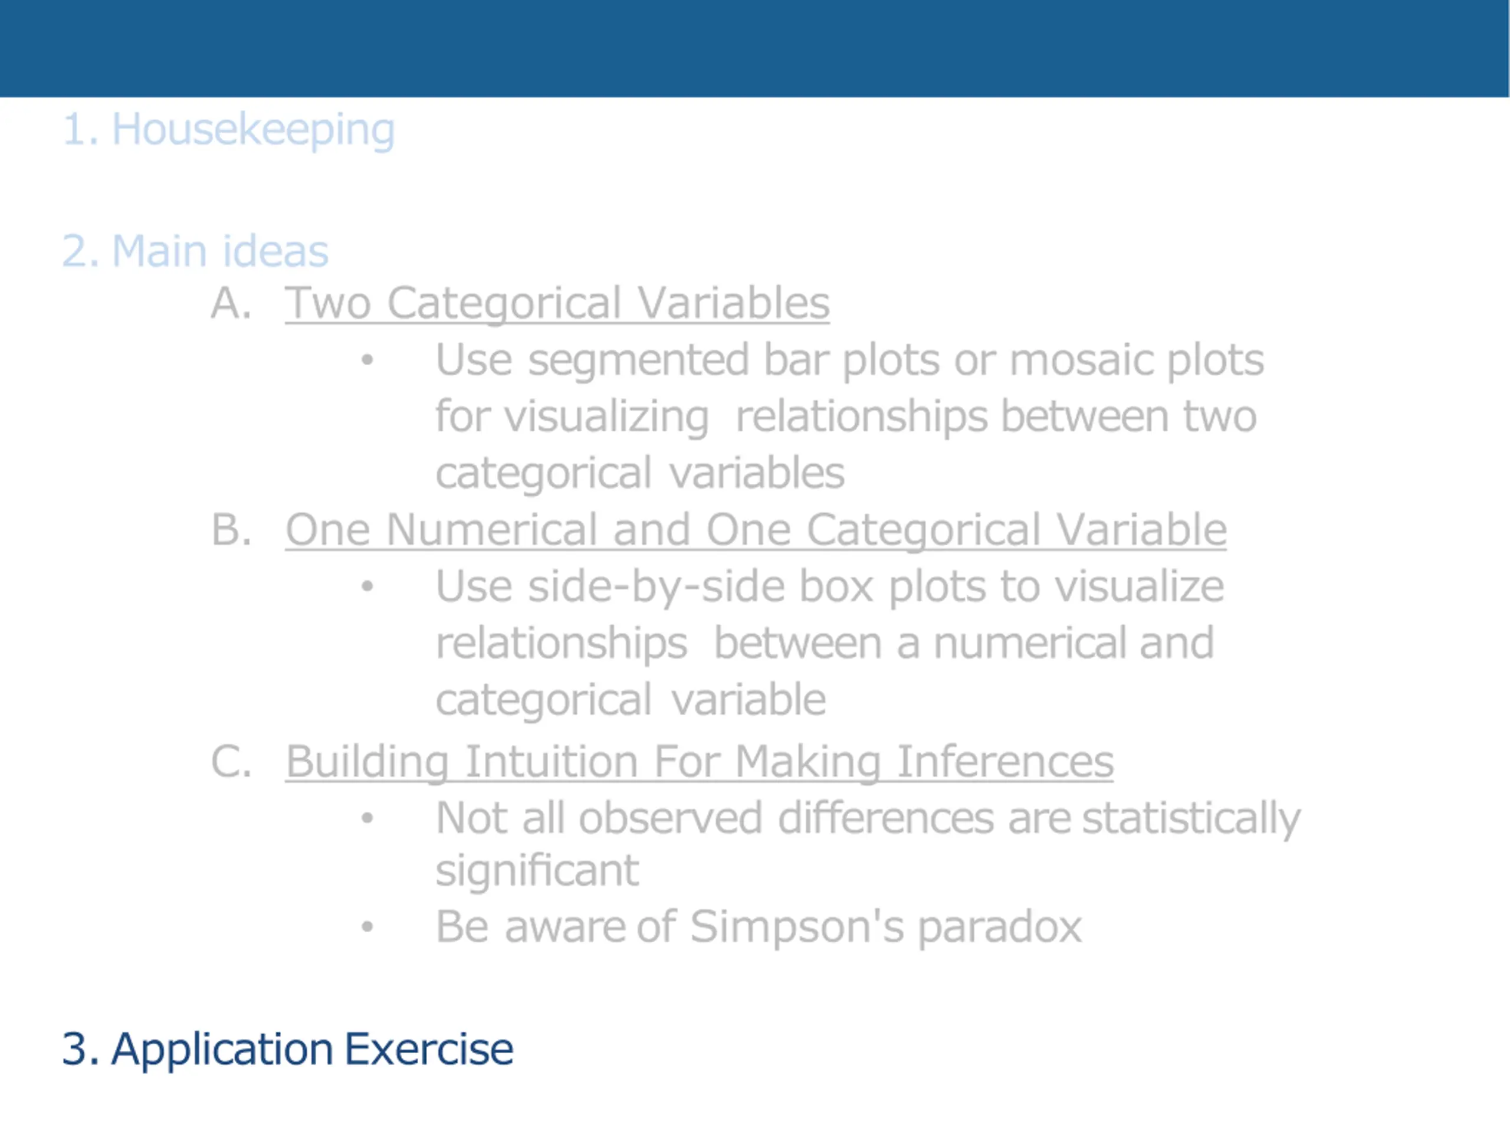
Task: Click the side-by-side box plots bullet text
Action: click(829, 643)
